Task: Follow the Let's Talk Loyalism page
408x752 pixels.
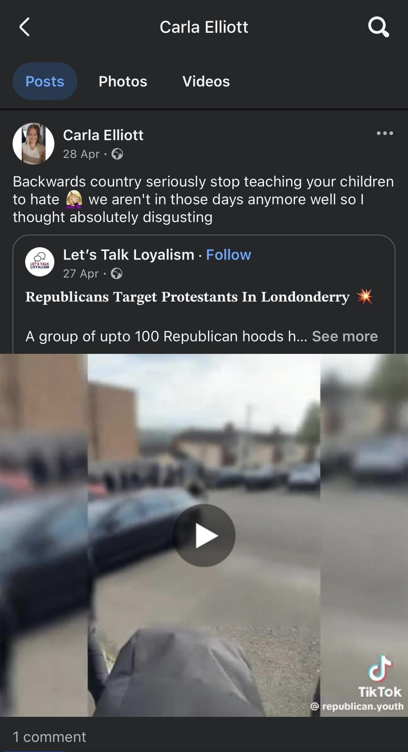Action: (x=229, y=255)
